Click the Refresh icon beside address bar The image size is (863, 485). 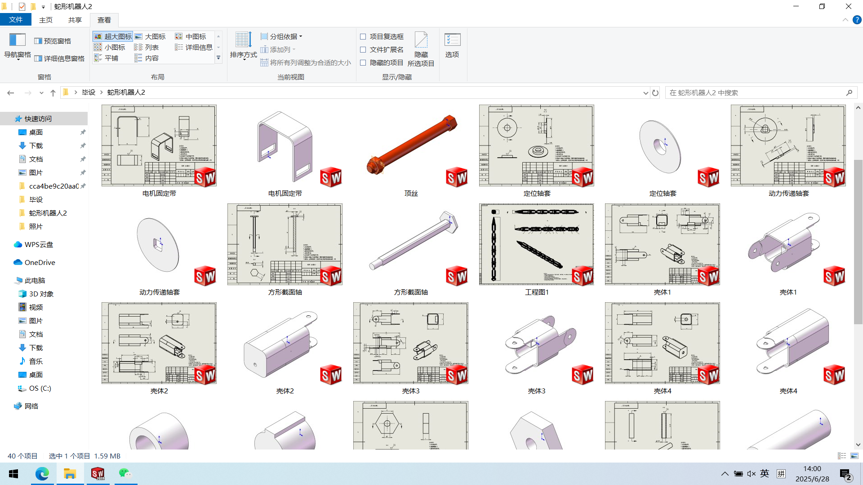655,93
